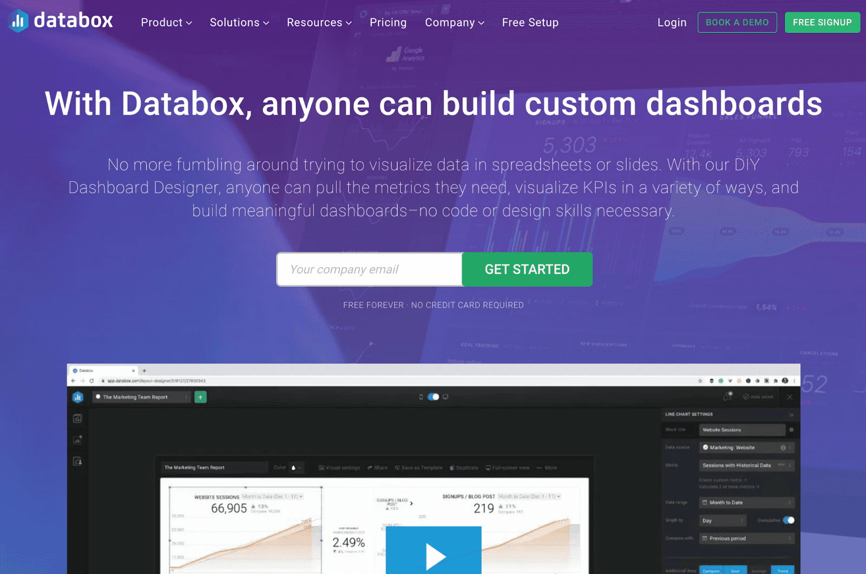The height and width of the screenshot is (574, 866).
Task: Expand the Solutions menu
Action: click(x=239, y=23)
